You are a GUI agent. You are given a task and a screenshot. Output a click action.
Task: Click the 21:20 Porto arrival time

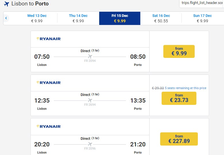pyautogui.click(x=138, y=144)
